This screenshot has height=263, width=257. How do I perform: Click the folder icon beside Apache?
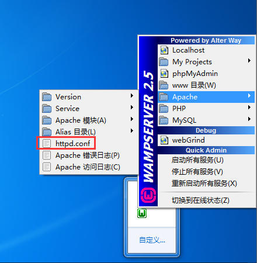(x=164, y=97)
